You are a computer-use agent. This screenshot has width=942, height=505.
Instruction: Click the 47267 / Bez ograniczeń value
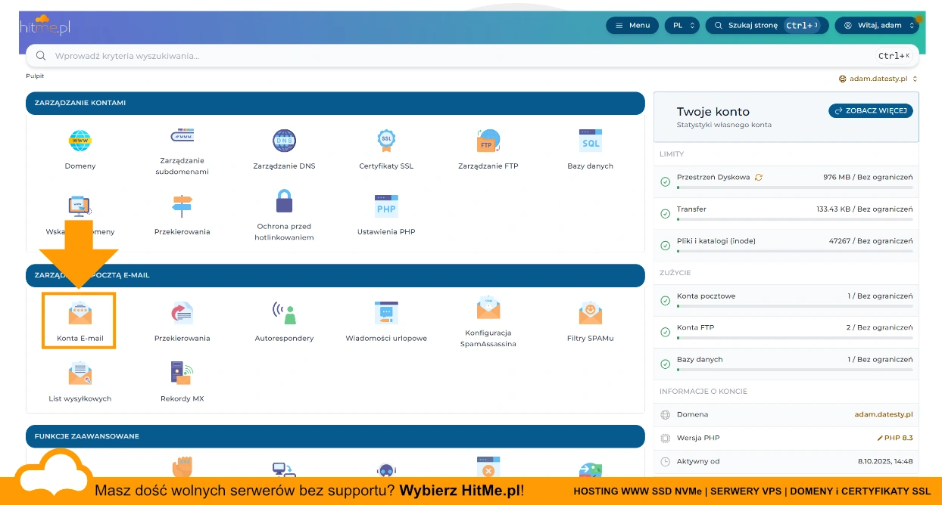click(871, 240)
